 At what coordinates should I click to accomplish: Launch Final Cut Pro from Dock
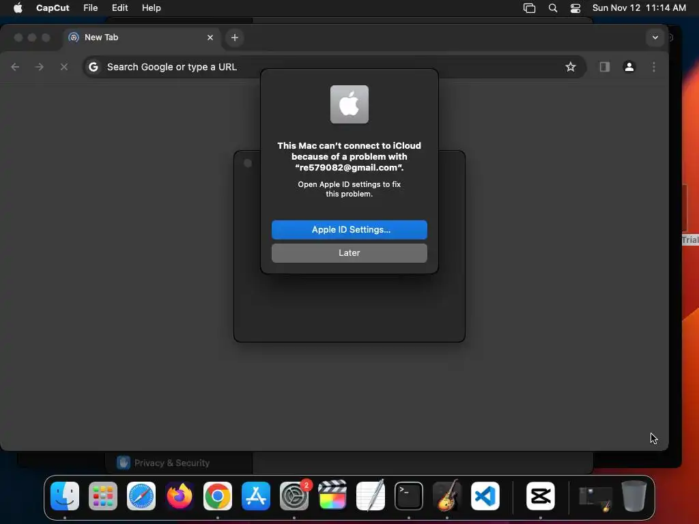click(x=332, y=495)
